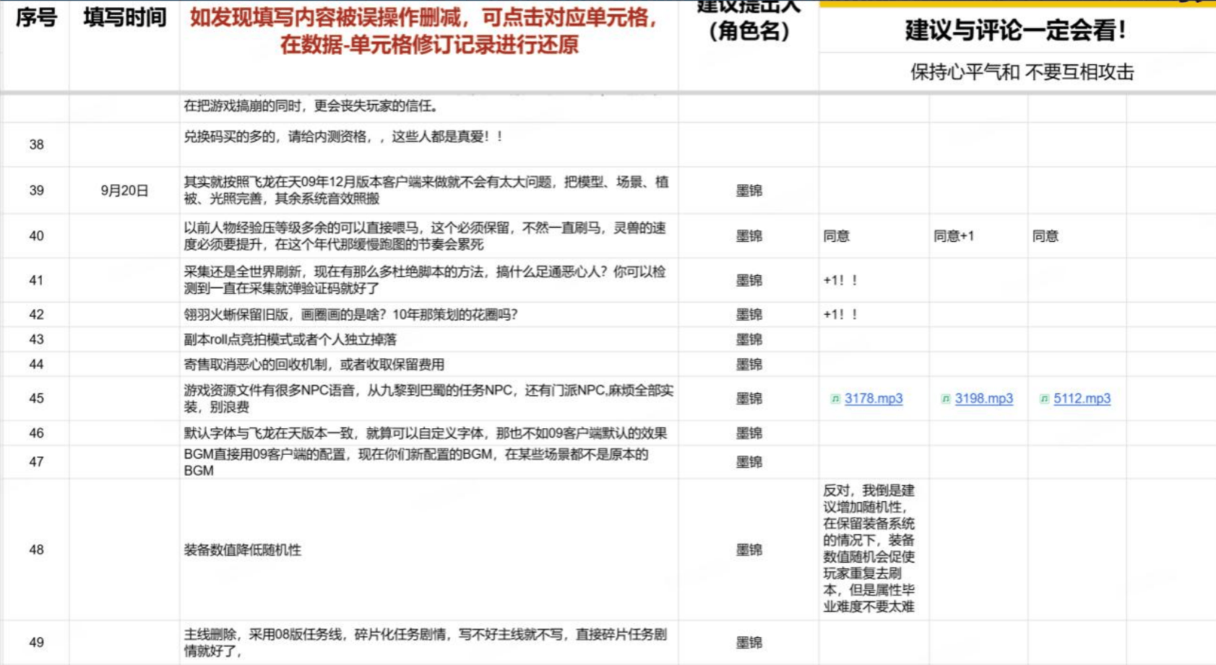Select row number 40 cell
Screen dimensions: 1216x665
coord(36,236)
